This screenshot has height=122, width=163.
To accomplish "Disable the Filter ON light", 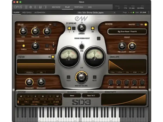I will coord(53,57).
